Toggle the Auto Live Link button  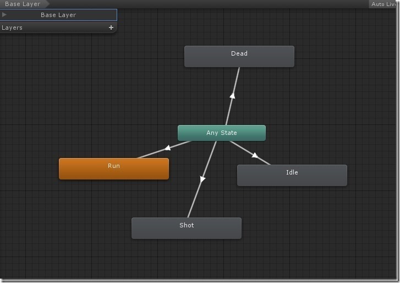tap(383, 4)
